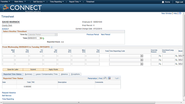The image size is (185, 104).
Task: Click the Submit button
Action: (x=33, y=70)
